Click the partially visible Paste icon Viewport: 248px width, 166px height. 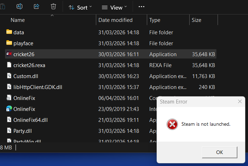(2, 7)
